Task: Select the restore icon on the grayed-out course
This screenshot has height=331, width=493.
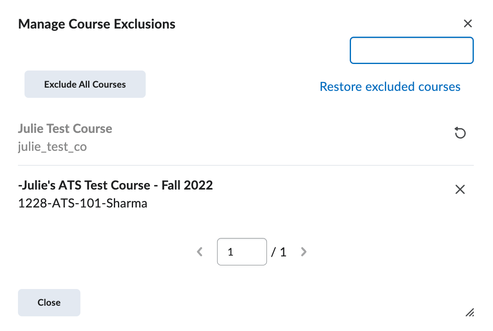Action: (x=460, y=133)
